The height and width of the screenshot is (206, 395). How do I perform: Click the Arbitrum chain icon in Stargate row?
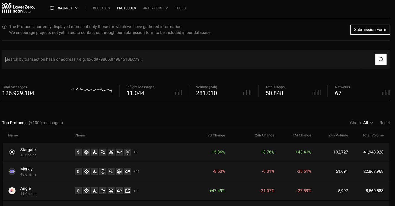point(111,152)
